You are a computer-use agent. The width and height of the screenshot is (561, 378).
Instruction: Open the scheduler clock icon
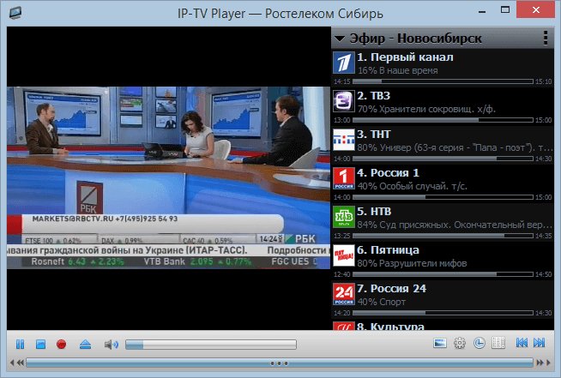click(479, 344)
